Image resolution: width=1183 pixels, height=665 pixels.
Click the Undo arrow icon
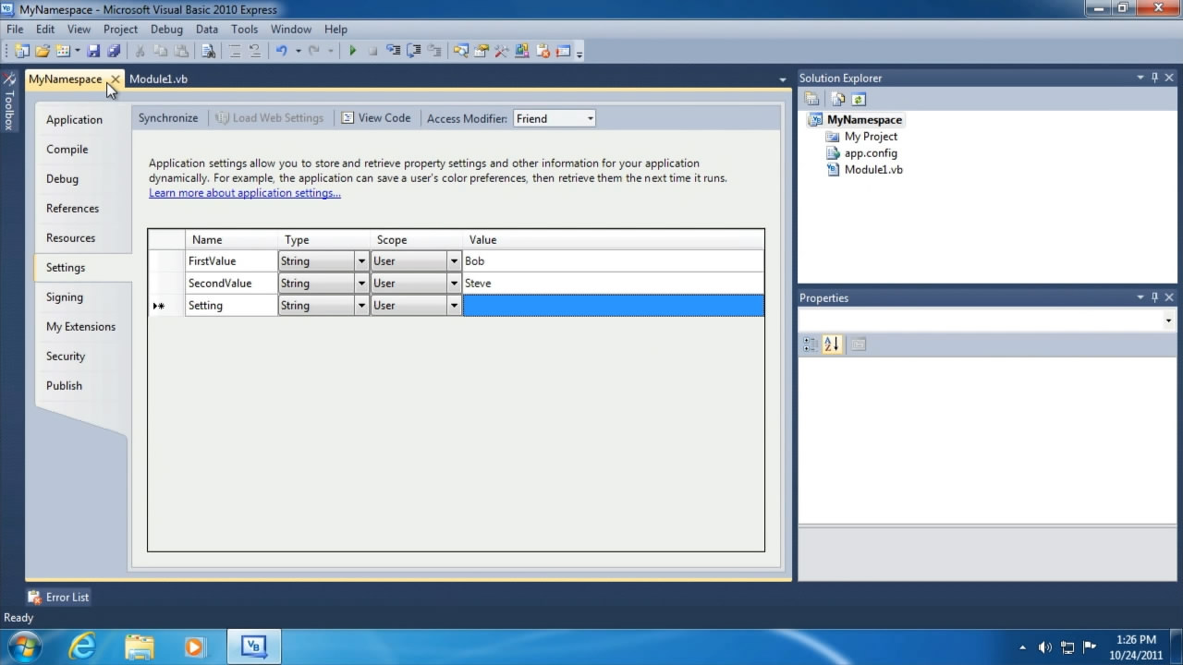tap(281, 51)
